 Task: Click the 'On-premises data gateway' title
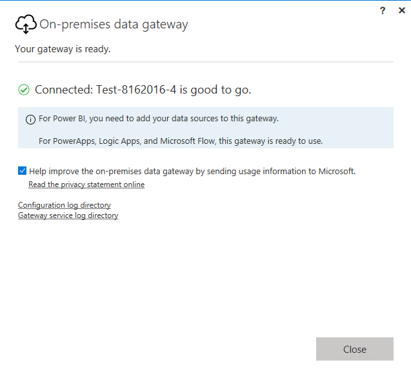click(114, 25)
